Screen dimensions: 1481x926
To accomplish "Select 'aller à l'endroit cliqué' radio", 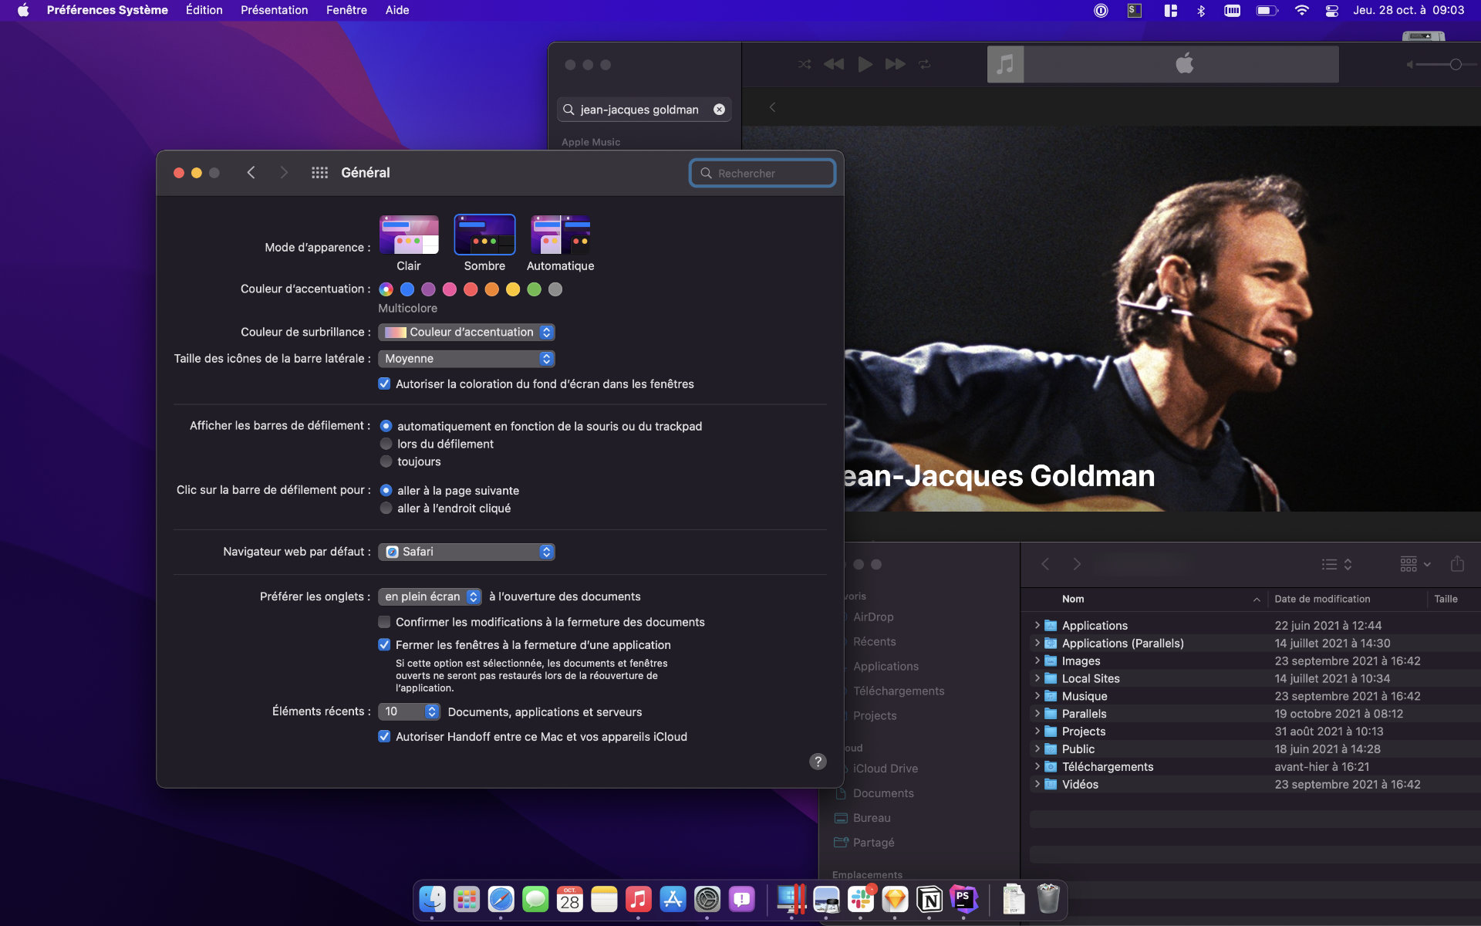I will coord(386,508).
